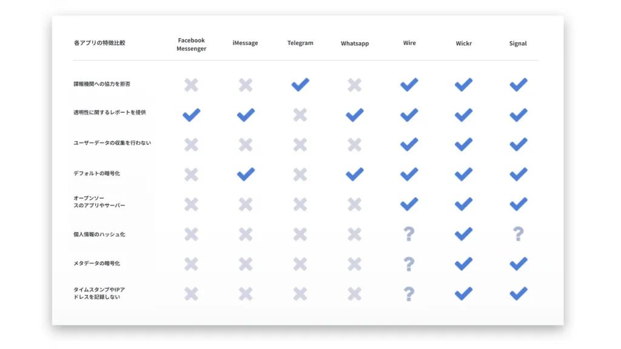The height and width of the screenshot is (349, 621).
Task: Click Whatsapp's checkmark in the デフォルトの暗号化 row
Action: tap(354, 174)
